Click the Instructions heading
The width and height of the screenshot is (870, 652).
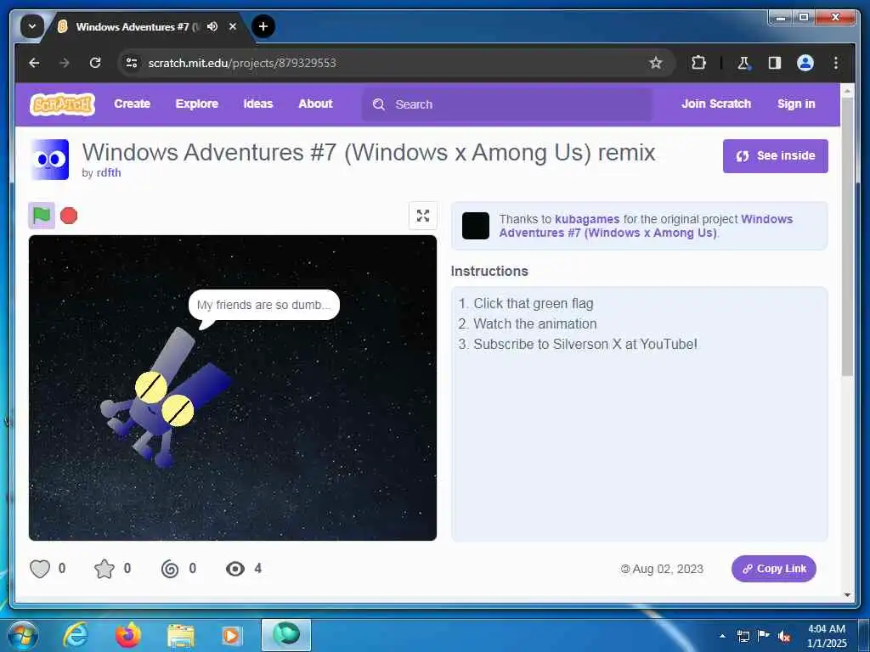(x=489, y=271)
